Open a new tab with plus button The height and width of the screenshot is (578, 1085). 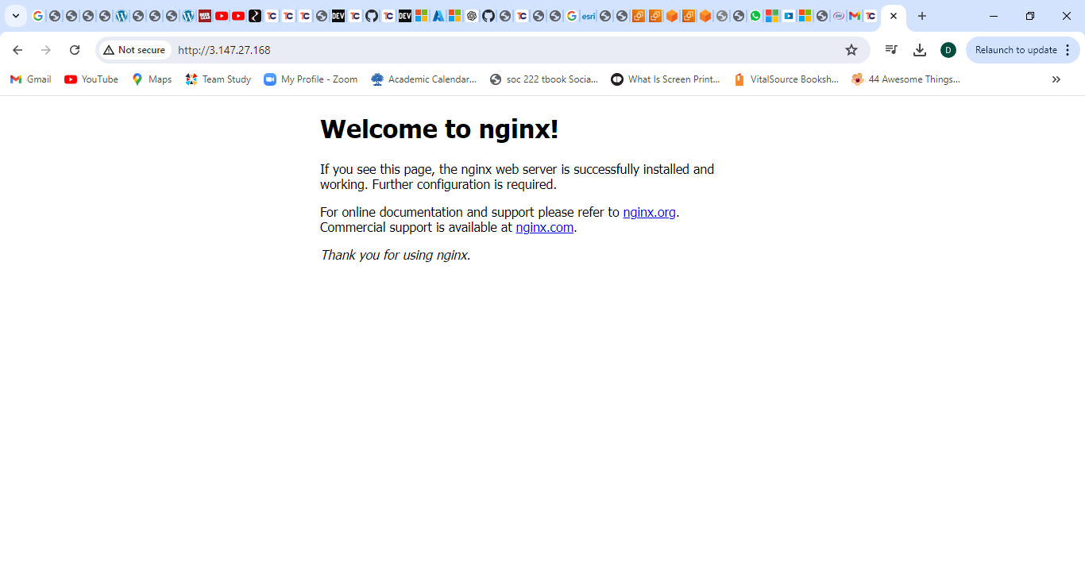click(922, 16)
